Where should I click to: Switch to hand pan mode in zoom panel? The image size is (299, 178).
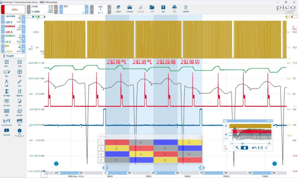pyautogui.click(x=244, y=148)
